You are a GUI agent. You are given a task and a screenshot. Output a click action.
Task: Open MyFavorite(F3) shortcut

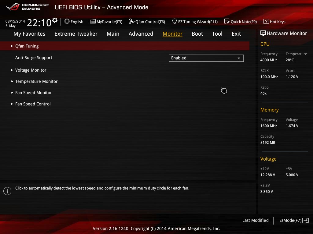[106, 22]
